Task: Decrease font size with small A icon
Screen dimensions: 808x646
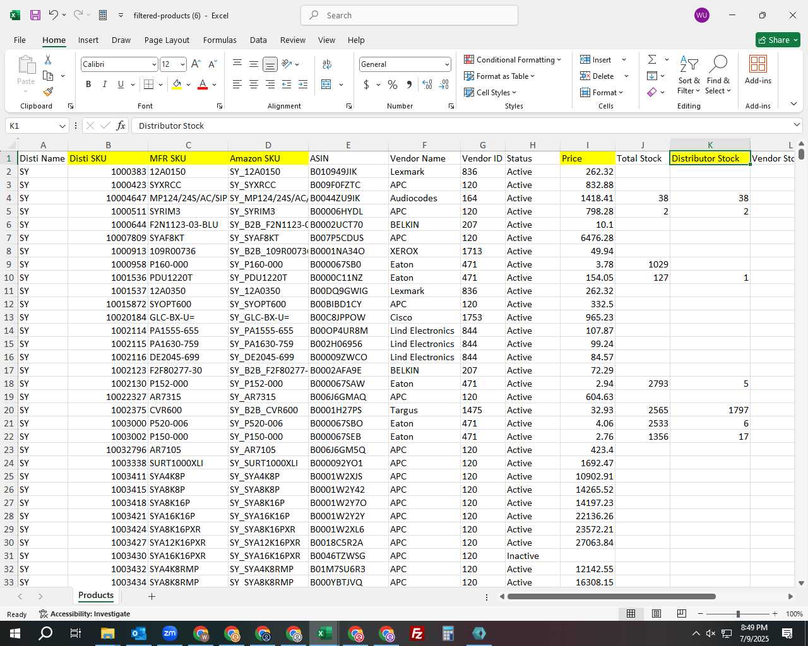Action: click(x=212, y=64)
